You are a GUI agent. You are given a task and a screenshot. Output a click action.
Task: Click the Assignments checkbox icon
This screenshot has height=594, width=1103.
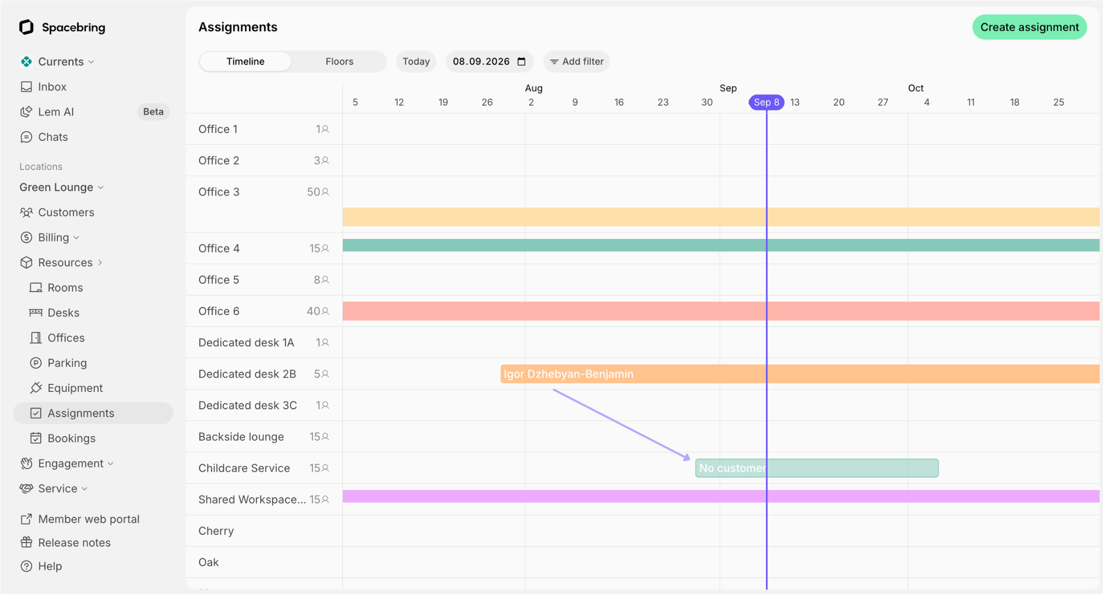click(36, 413)
